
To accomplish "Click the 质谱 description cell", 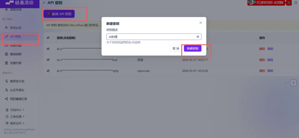I will click(140, 60).
